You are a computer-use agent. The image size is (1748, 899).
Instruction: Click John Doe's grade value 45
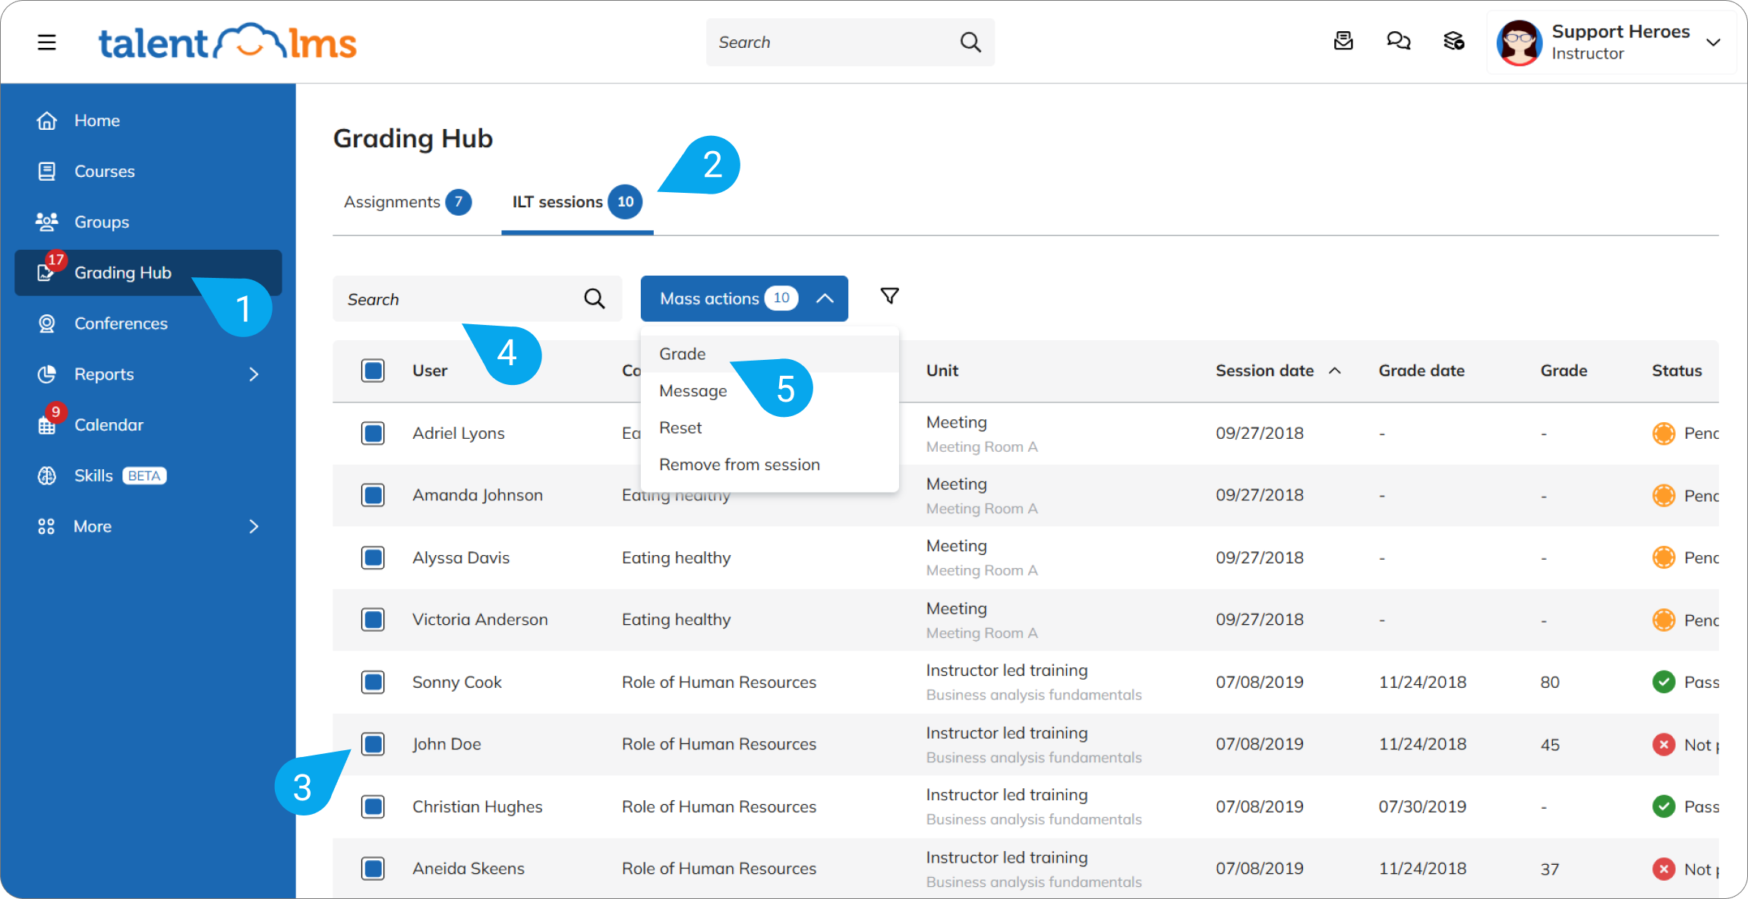click(x=1550, y=745)
